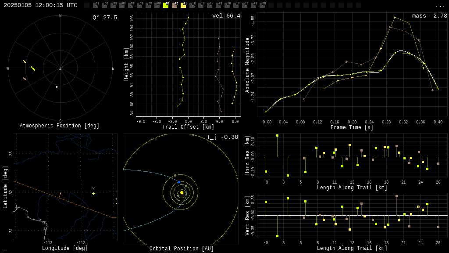The image size is (449, 253).
Task: Click the mass -2.78 readout
Action: 430,16
